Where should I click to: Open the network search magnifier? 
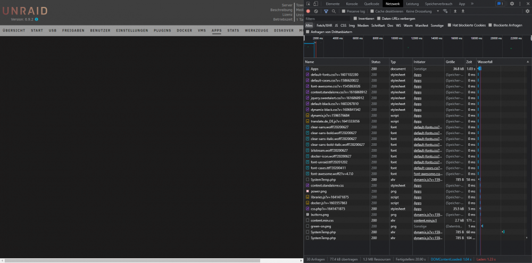pyautogui.click(x=334, y=11)
